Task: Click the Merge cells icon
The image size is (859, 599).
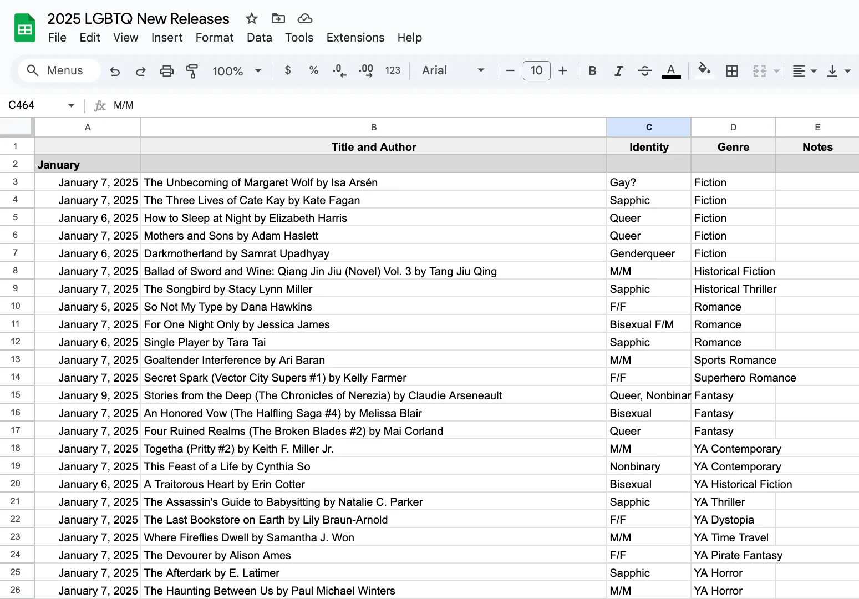Action: coord(760,71)
